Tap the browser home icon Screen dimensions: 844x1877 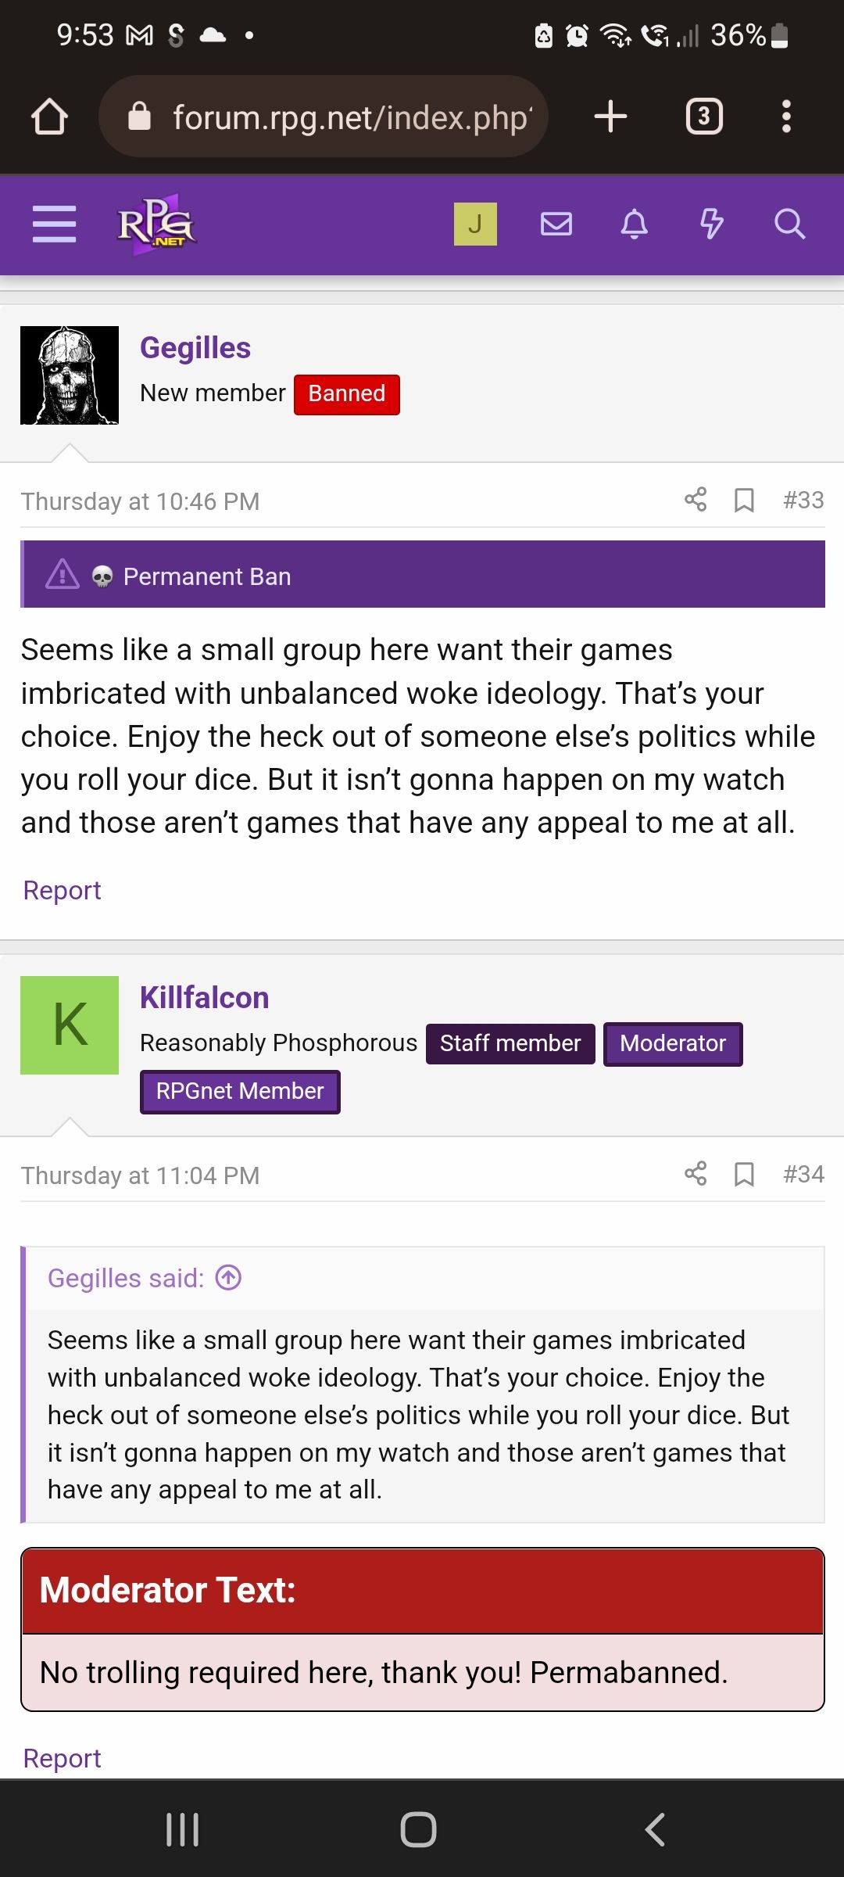click(49, 116)
